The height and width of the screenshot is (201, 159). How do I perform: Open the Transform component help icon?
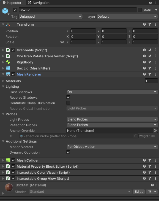[x=144, y=24]
